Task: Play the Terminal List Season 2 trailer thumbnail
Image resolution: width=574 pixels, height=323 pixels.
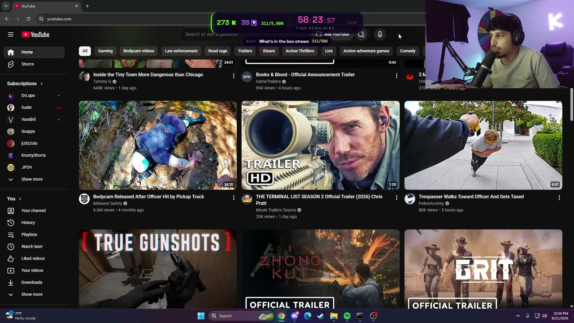Action: [321, 145]
